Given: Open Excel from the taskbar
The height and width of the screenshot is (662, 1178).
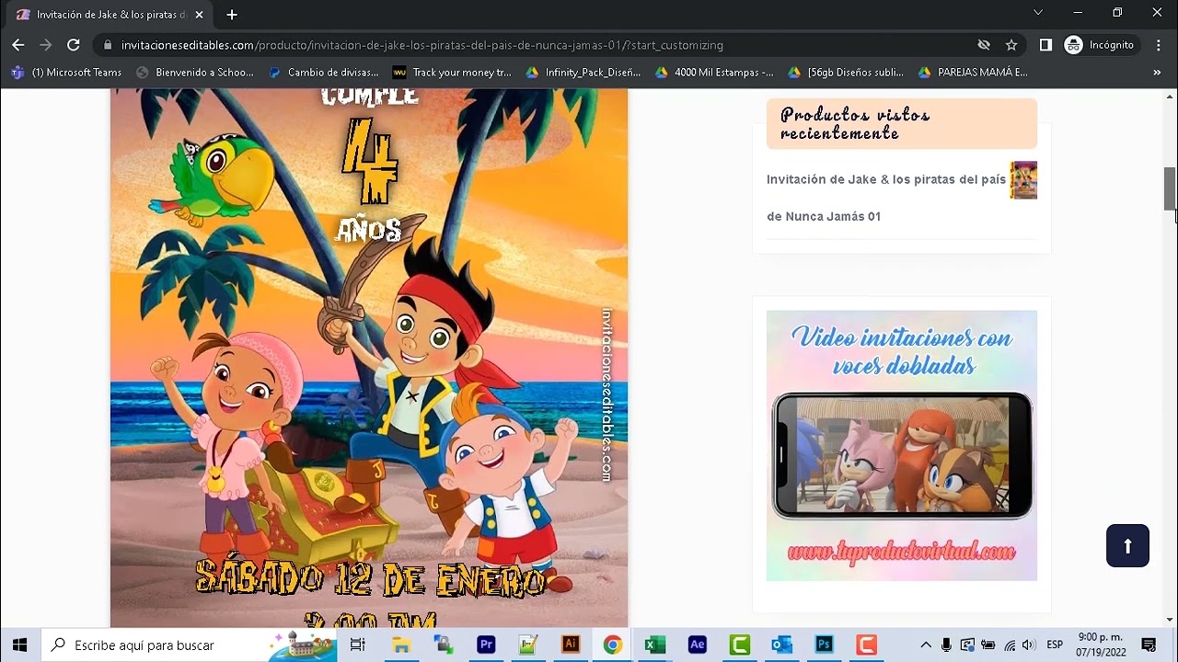Looking at the screenshot, I should (x=654, y=645).
